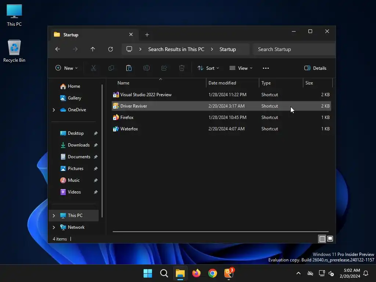Open the notification bell

tap(366, 273)
